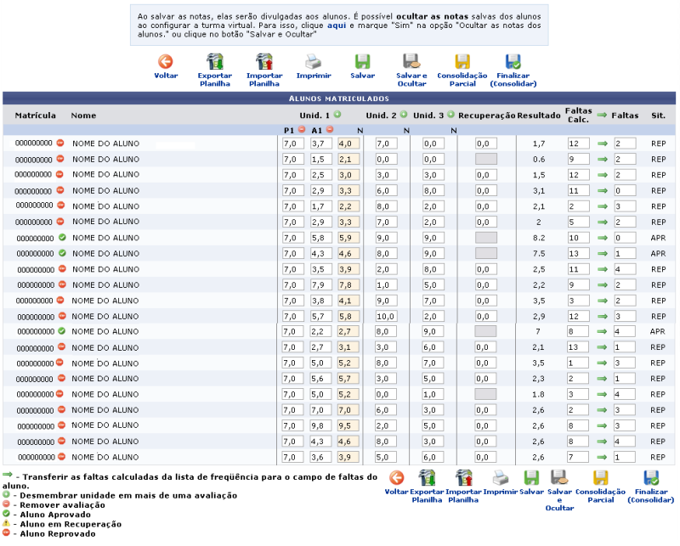The width and height of the screenshot is (680, 546).
Task: Click the result value 8.2
Action: click(539, 238)
